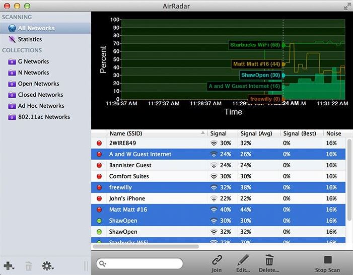This screenshot has width=353, height=275.
Task: Click the Wi-Fi signal icon for 2WIRE849
Action: point(214,143)
